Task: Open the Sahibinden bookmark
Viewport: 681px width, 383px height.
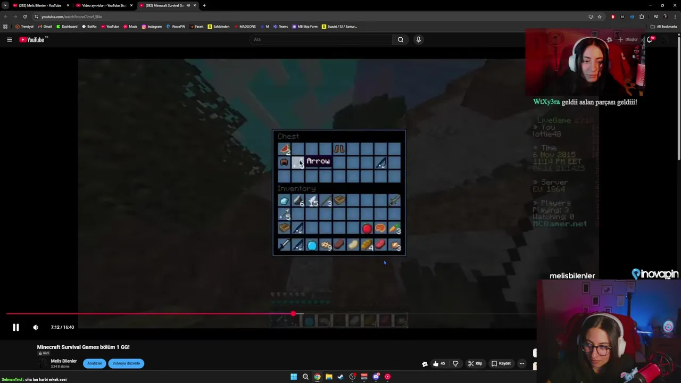Action: tap(219, 26)
